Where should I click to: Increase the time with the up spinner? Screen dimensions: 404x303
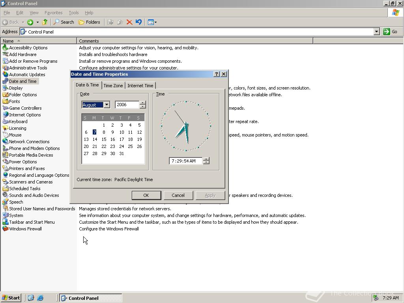(x=206, y=159)
